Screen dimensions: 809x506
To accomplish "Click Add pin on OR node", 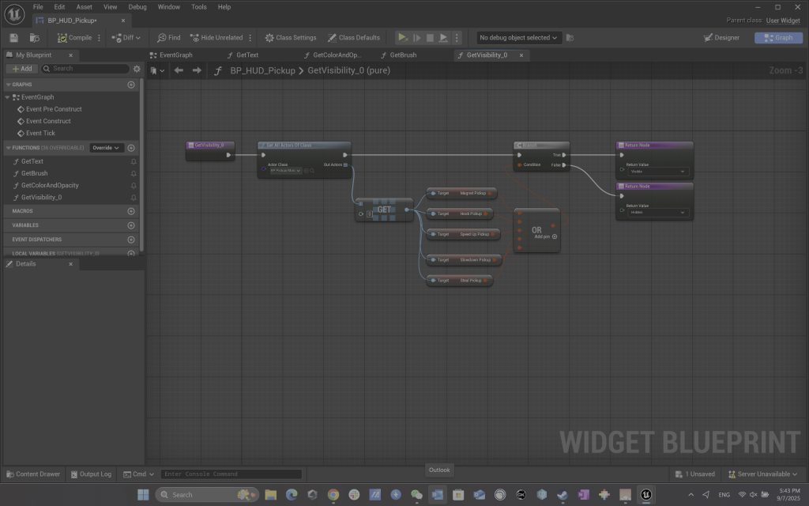I will coord(555,236).
